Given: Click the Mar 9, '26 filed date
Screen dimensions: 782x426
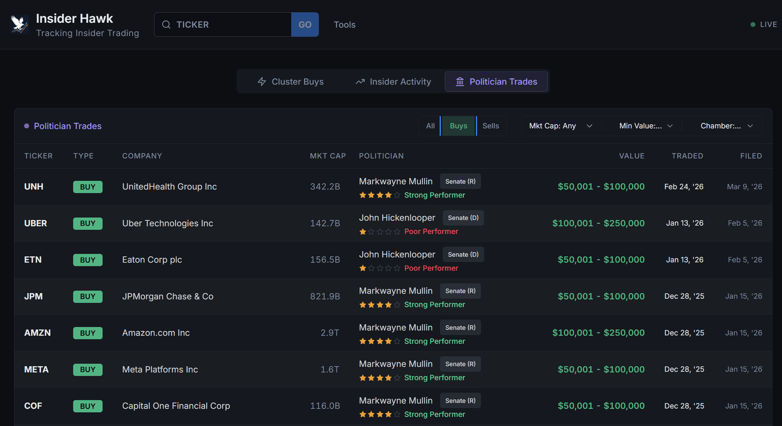Looking at the screenshot, I should (x=745, y=187).
